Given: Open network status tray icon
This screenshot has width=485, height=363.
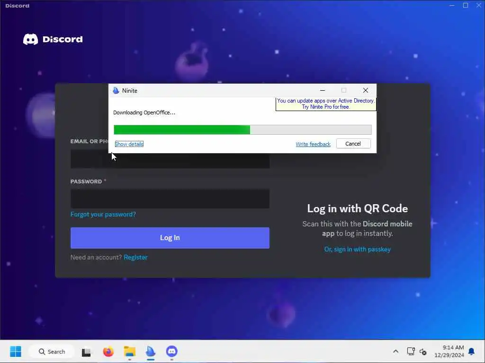Looking at the screenshot, I should 411,351.
